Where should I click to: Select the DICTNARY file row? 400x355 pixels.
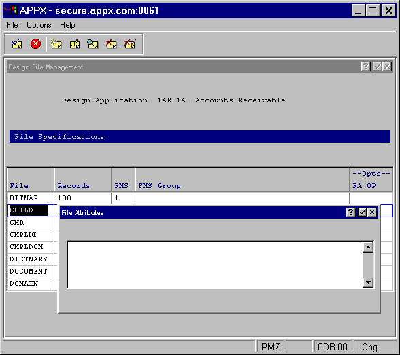pos(31,259)
